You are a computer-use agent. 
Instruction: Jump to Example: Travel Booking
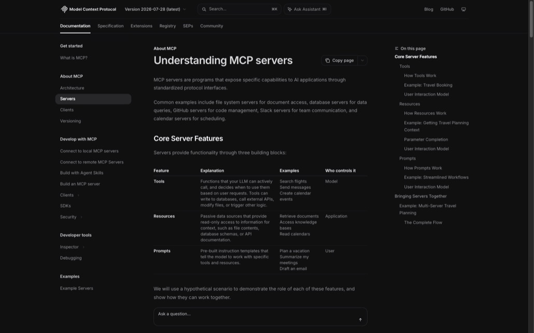(428, 85)
